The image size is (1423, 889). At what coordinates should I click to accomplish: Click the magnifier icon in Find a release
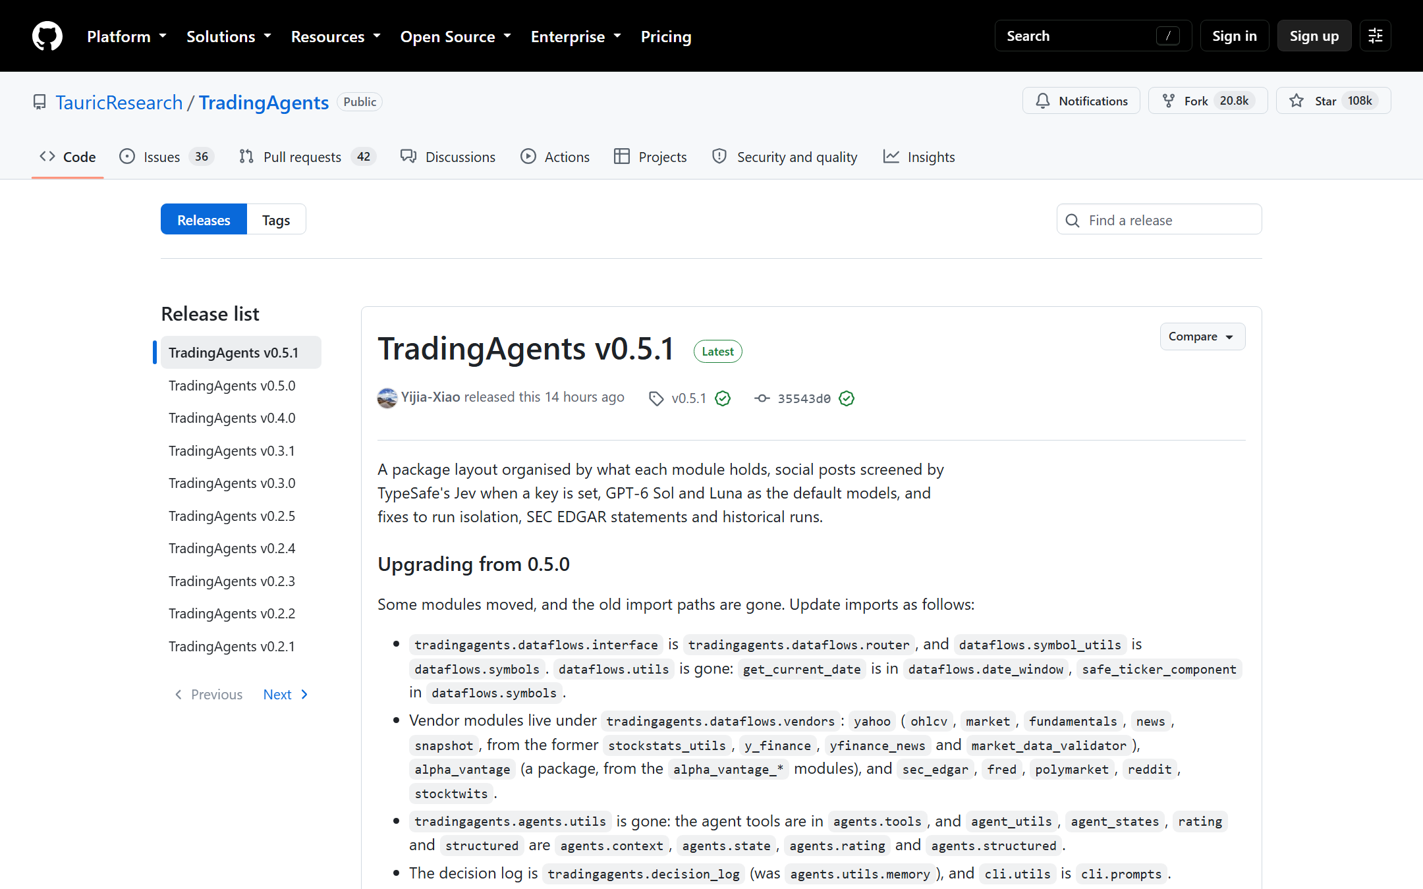click(1073, 220)
